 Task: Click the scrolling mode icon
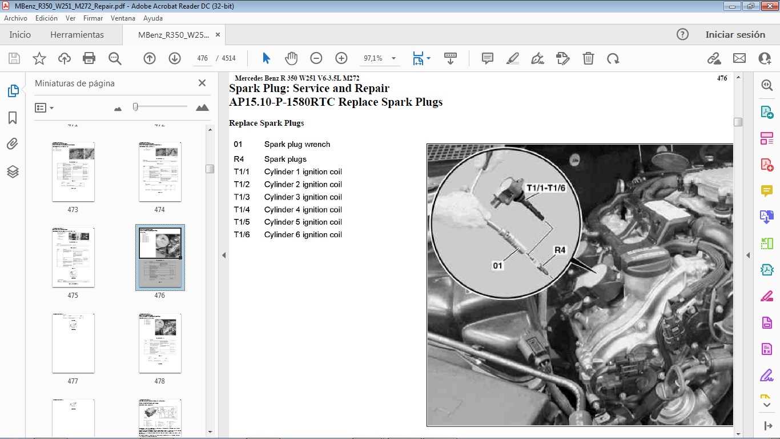point(451,58)
